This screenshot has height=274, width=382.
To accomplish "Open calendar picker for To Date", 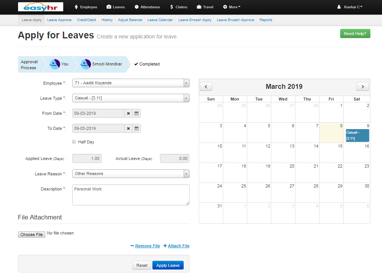I will (x=137, y=128).
